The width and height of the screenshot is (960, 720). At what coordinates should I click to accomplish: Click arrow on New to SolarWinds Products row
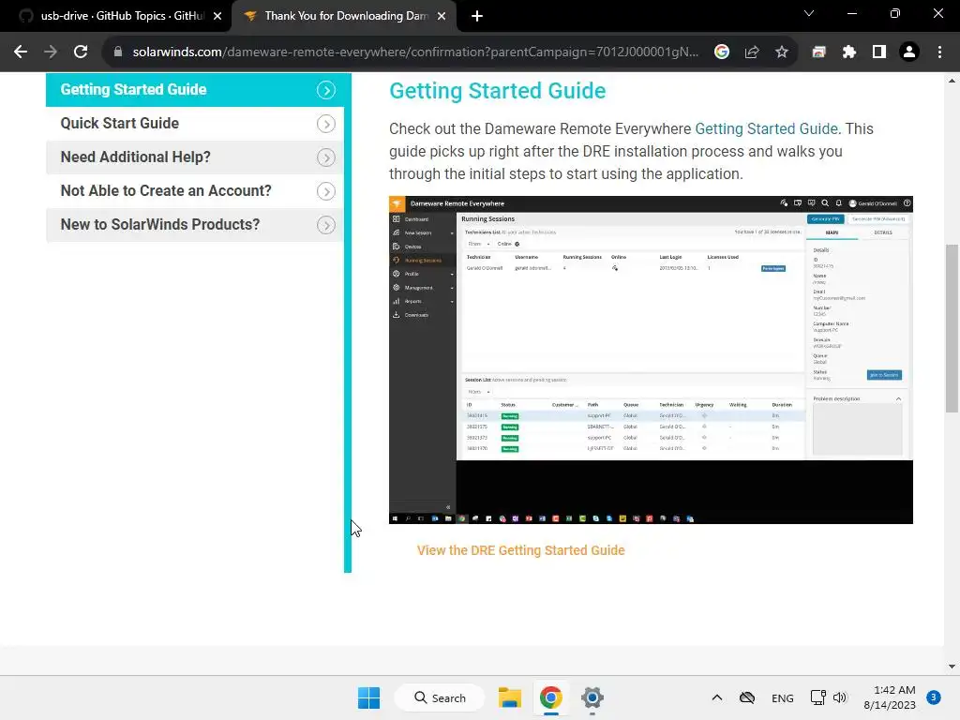(x=326, y=225)
